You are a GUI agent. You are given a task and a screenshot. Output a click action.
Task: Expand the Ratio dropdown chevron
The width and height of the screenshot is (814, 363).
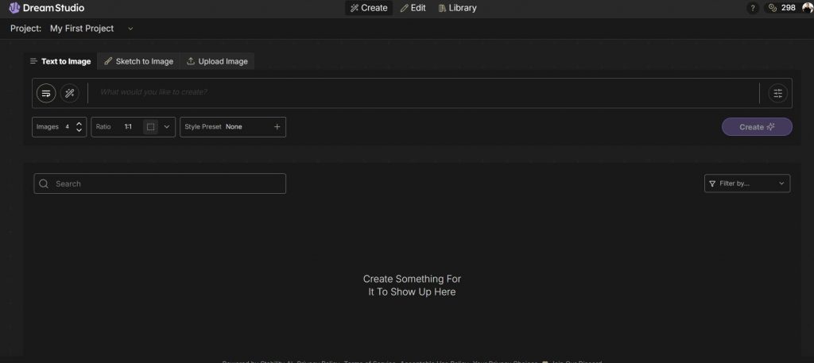(167, 127)
